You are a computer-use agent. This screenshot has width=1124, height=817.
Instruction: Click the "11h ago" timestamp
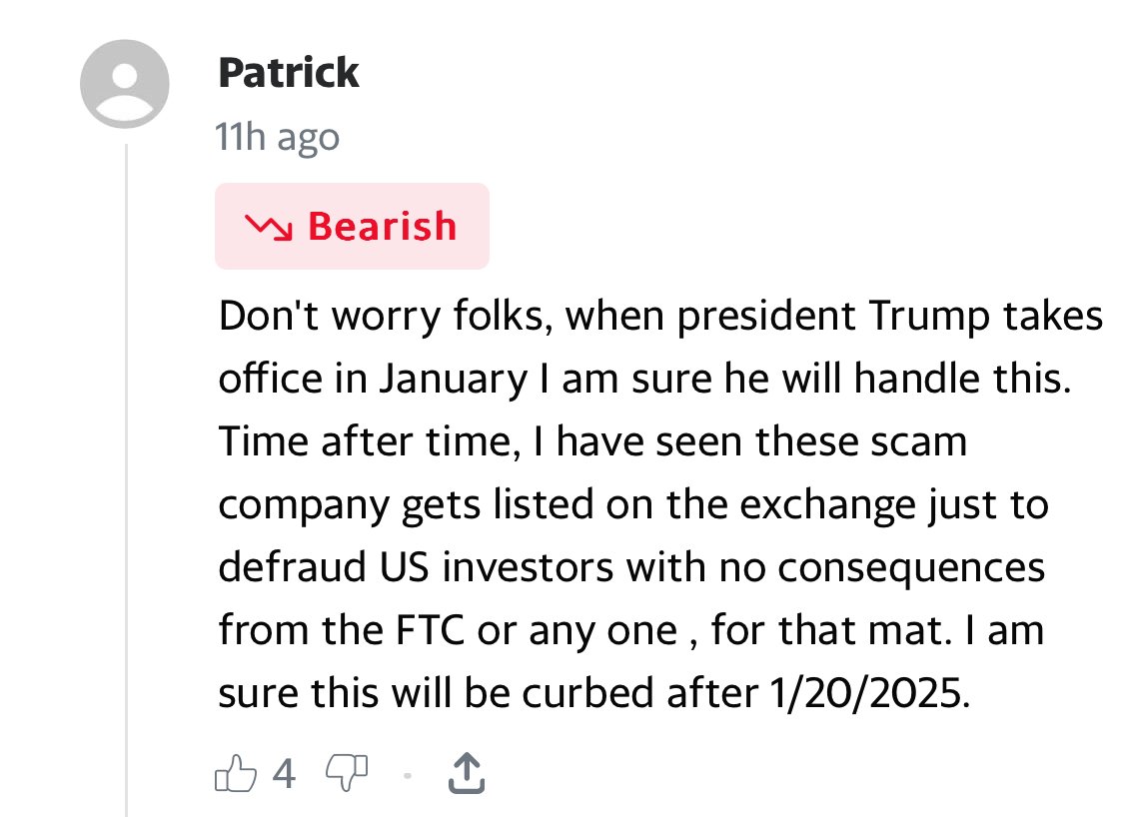tap(278, 137)
